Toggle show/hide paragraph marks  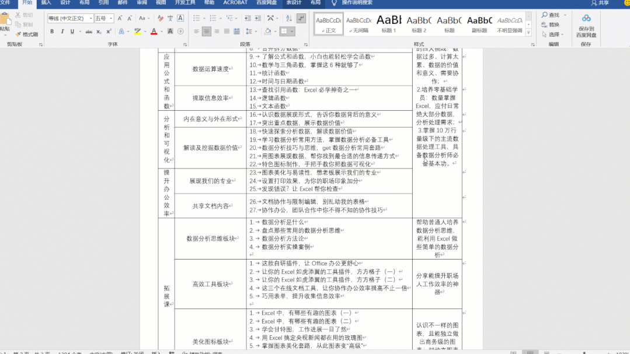(x=301, y=19)
